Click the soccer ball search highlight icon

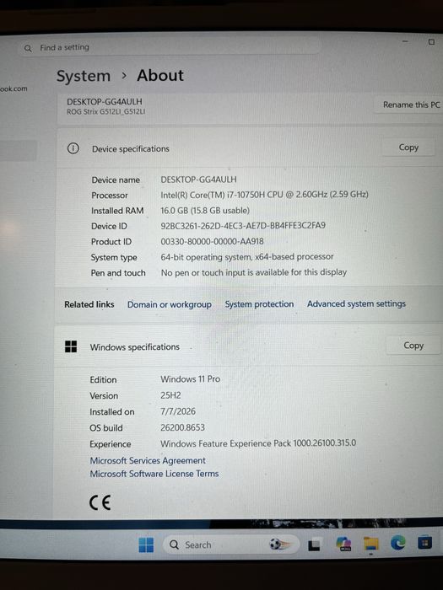280,544
